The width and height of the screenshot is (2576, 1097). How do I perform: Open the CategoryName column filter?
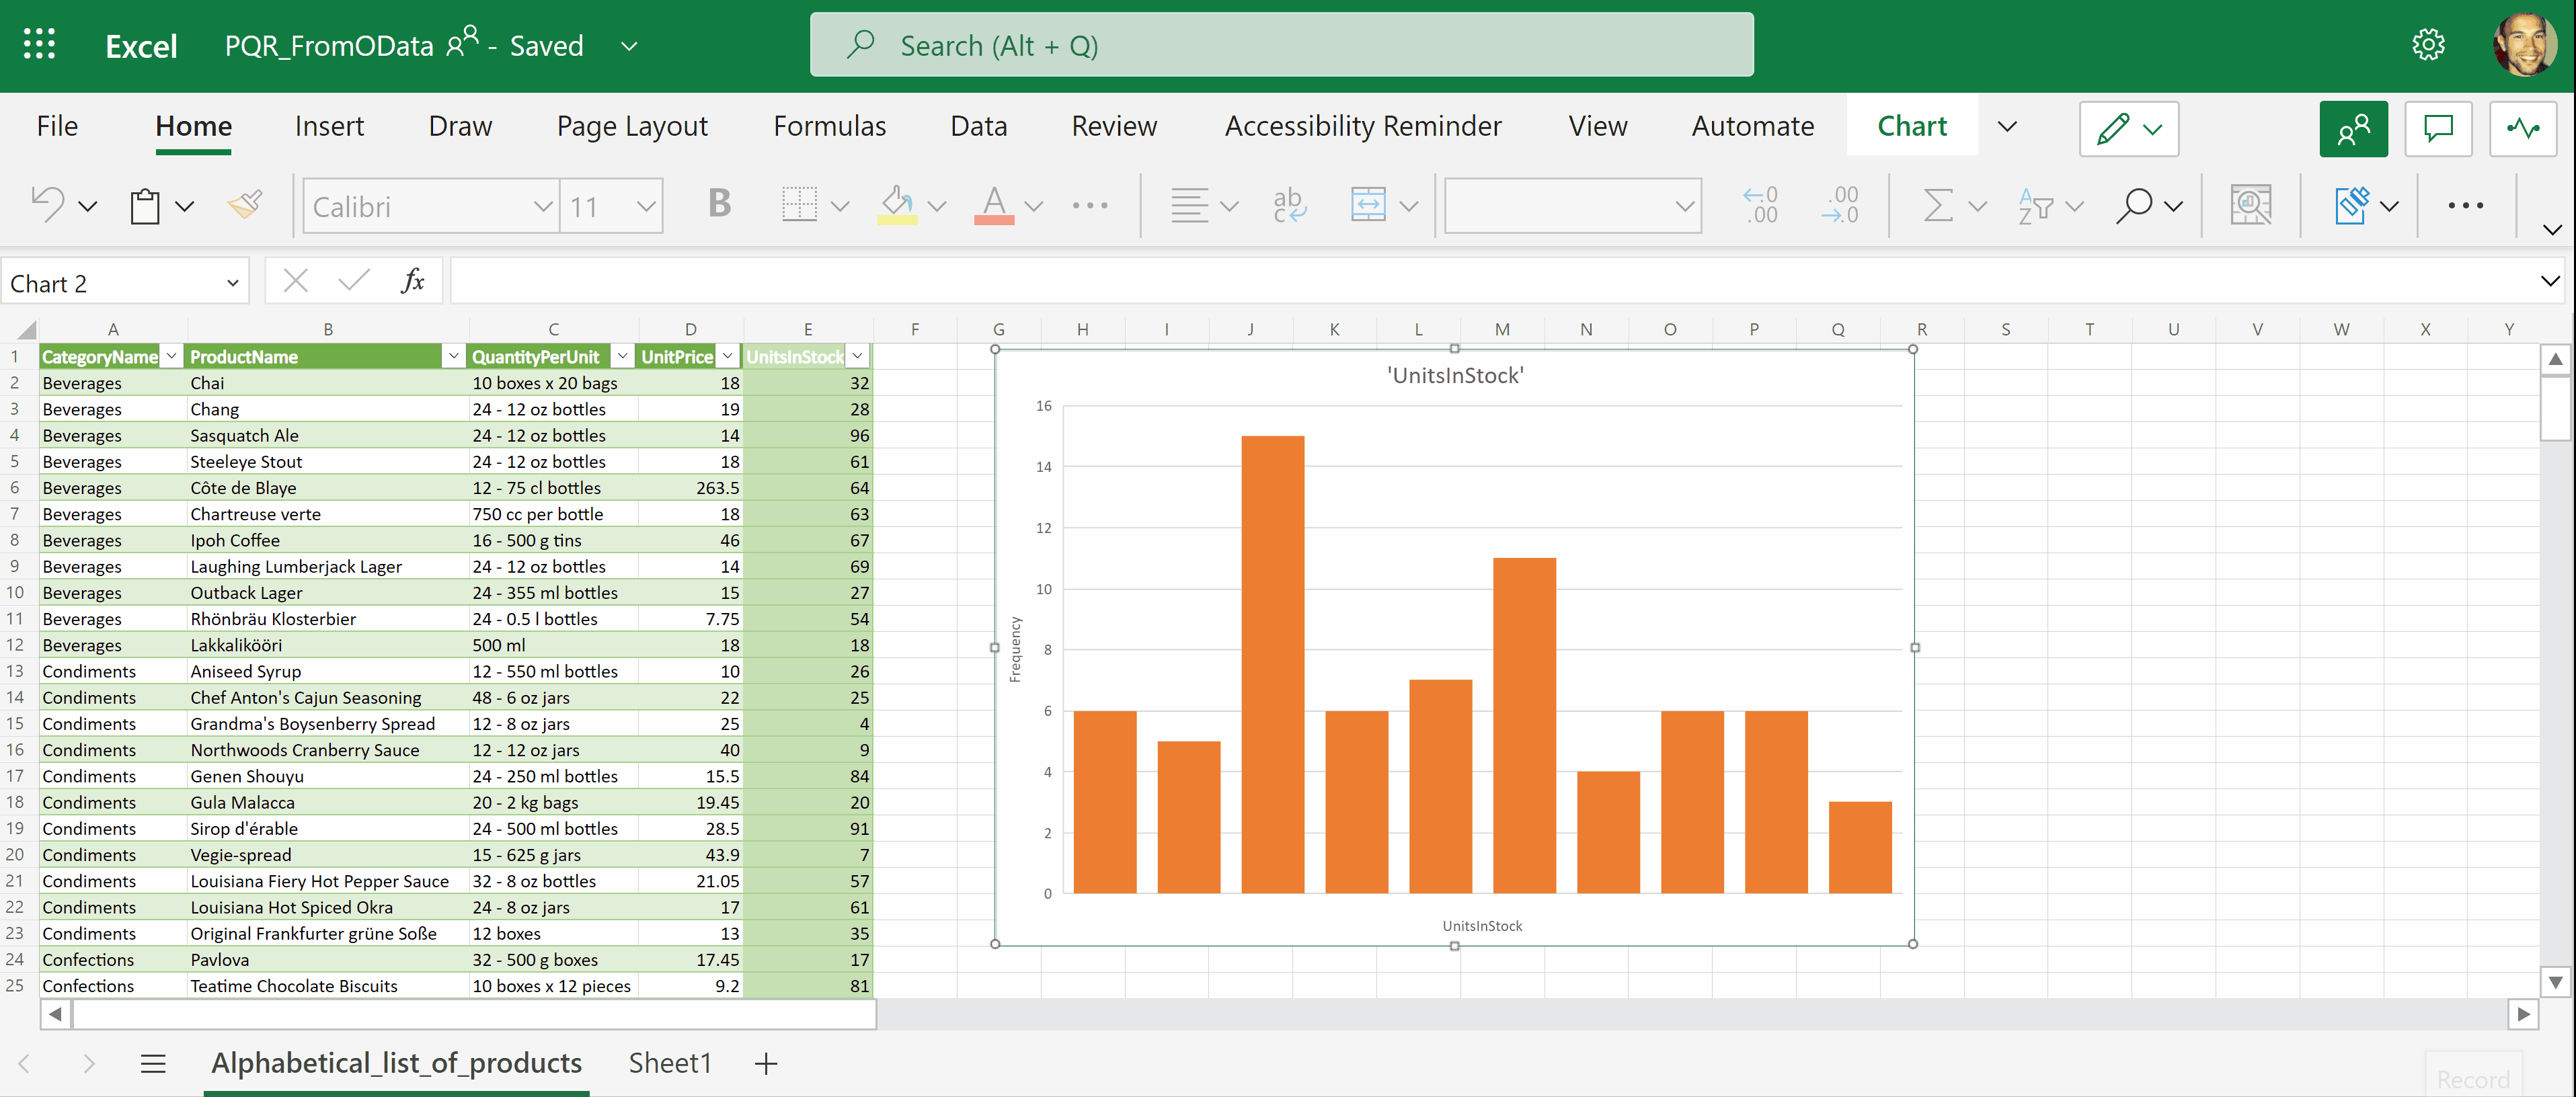coord(171,356)
